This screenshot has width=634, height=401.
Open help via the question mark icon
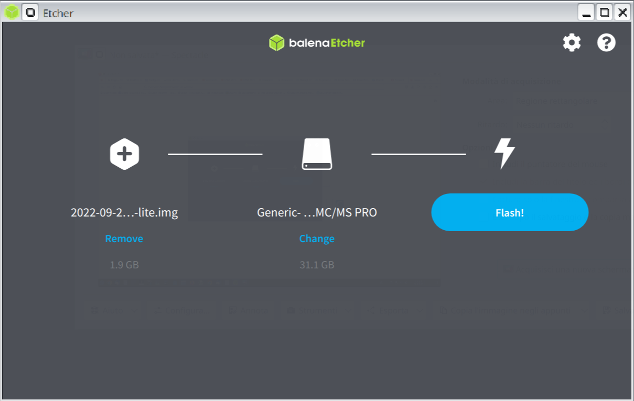(606, 42)
